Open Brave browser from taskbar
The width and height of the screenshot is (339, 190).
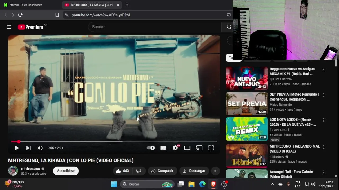(213, 184)
